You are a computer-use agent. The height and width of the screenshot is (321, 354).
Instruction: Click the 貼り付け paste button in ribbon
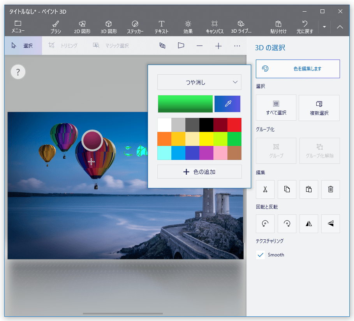(x=278, y=27)
